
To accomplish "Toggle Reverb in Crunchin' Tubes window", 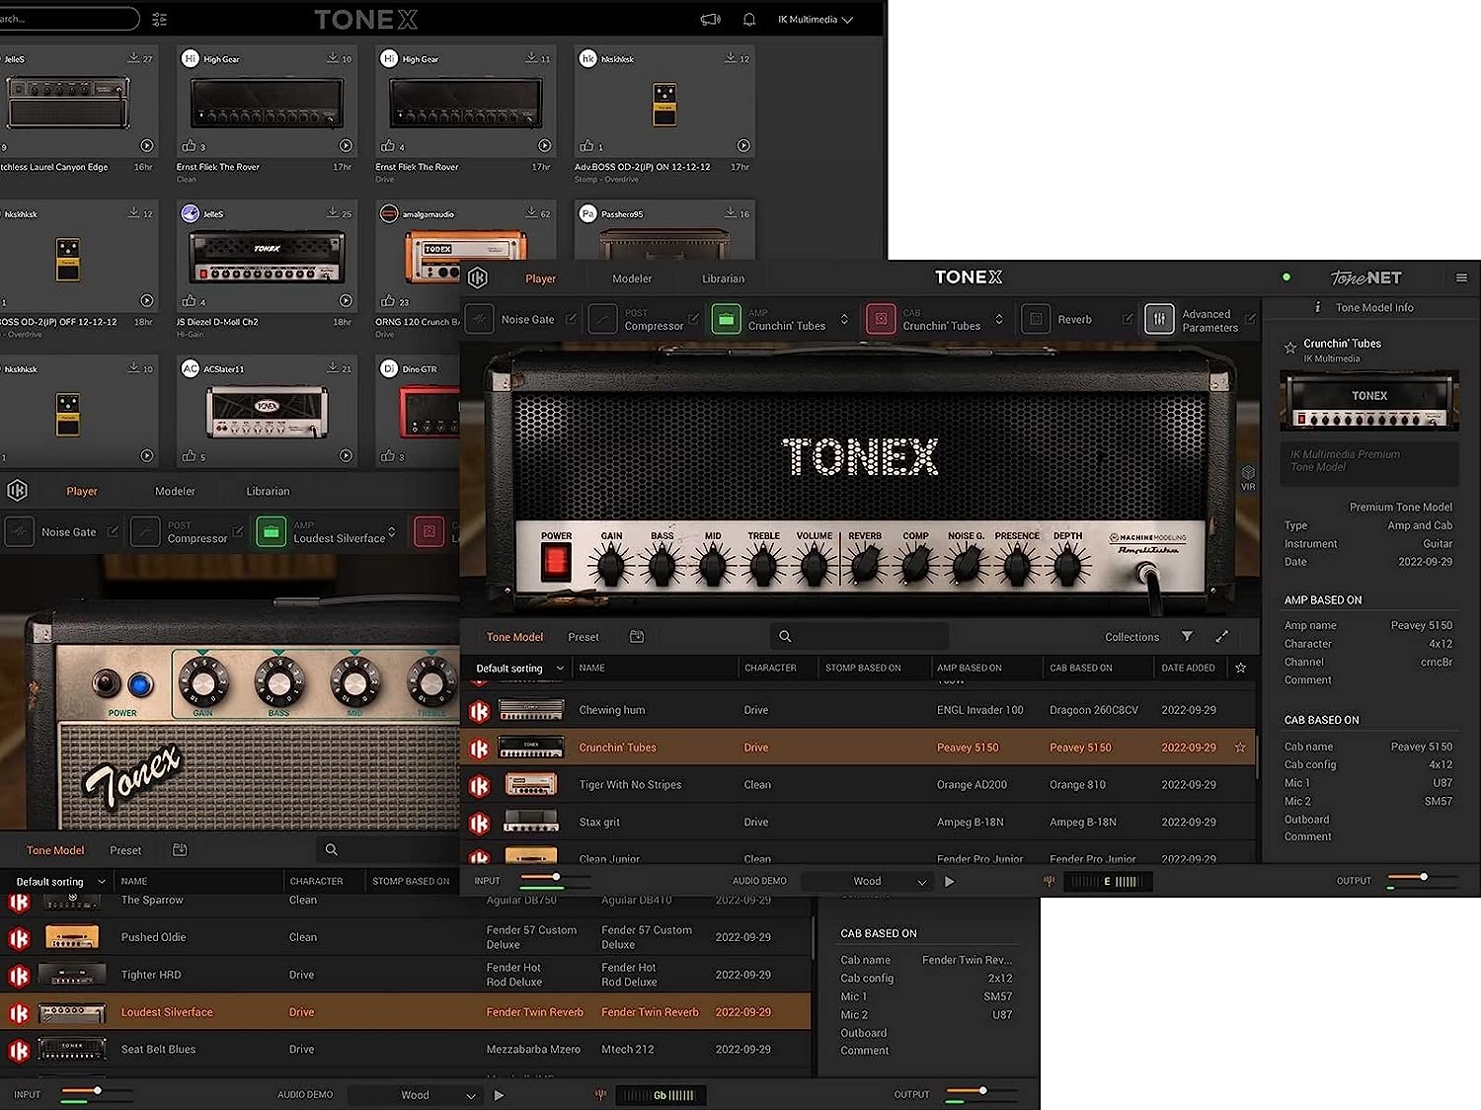I will point(1036,319).
